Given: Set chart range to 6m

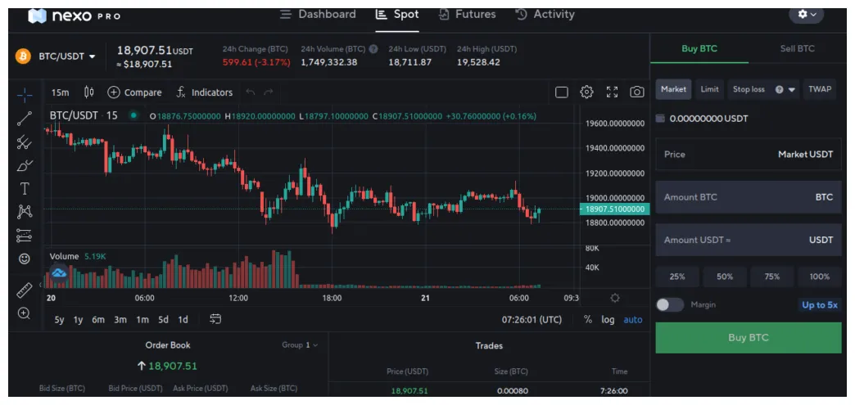Looking at the screenshot, I should [x=98, y=320].
